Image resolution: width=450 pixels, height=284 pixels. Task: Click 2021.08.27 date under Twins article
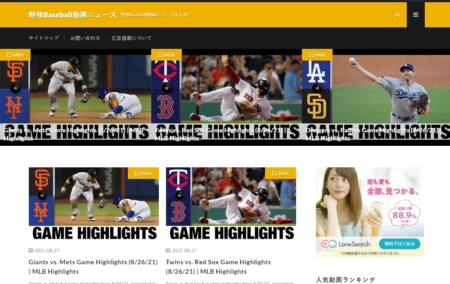click(184, 250)
